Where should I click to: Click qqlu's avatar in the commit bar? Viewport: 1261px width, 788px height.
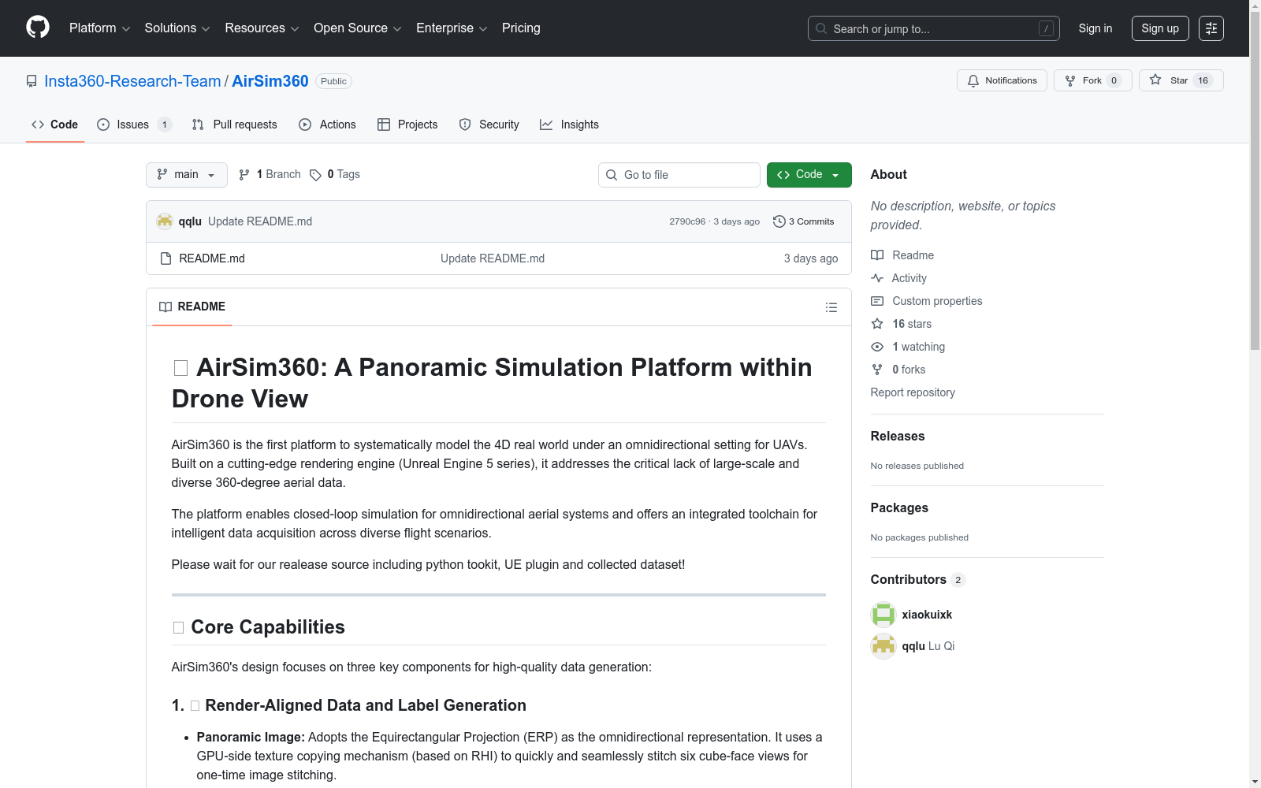165,221
